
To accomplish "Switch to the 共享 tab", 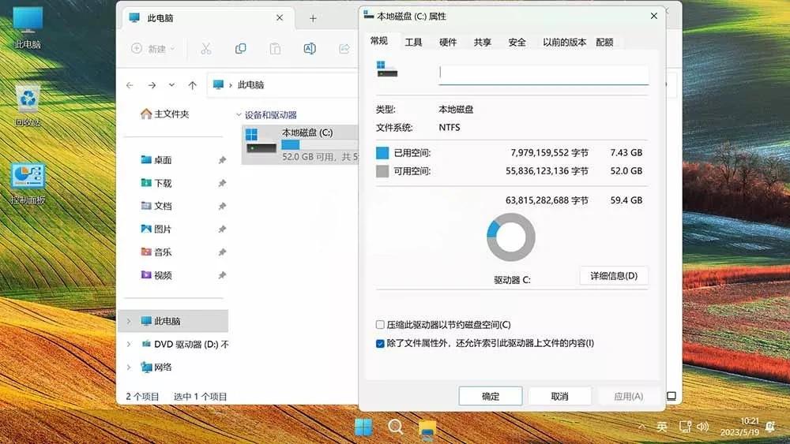I will [x=482, y=43].
